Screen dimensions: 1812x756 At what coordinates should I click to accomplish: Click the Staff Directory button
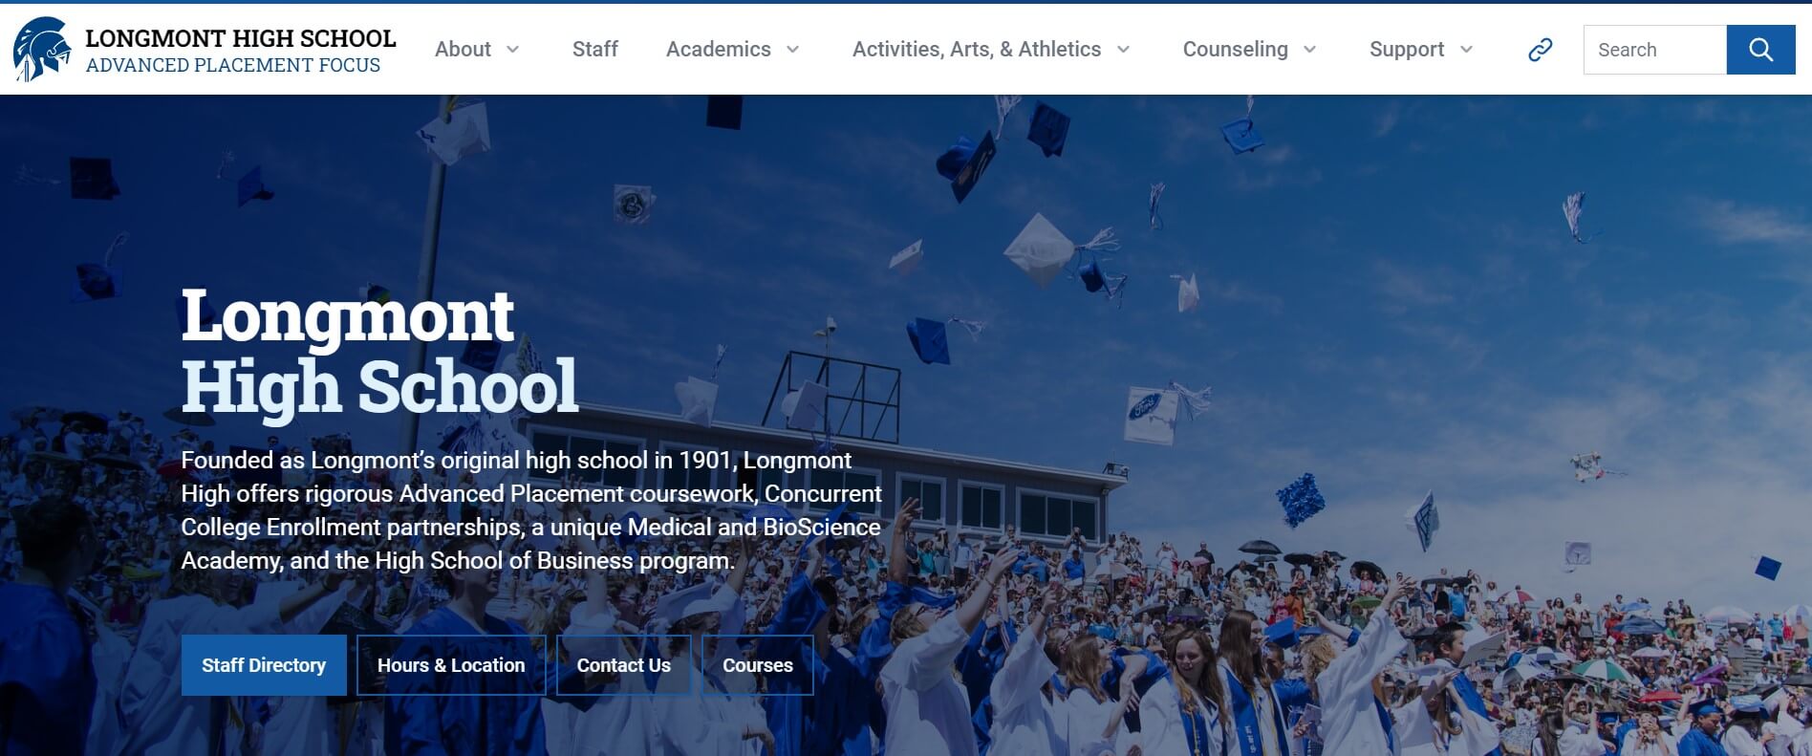(264, 665)
